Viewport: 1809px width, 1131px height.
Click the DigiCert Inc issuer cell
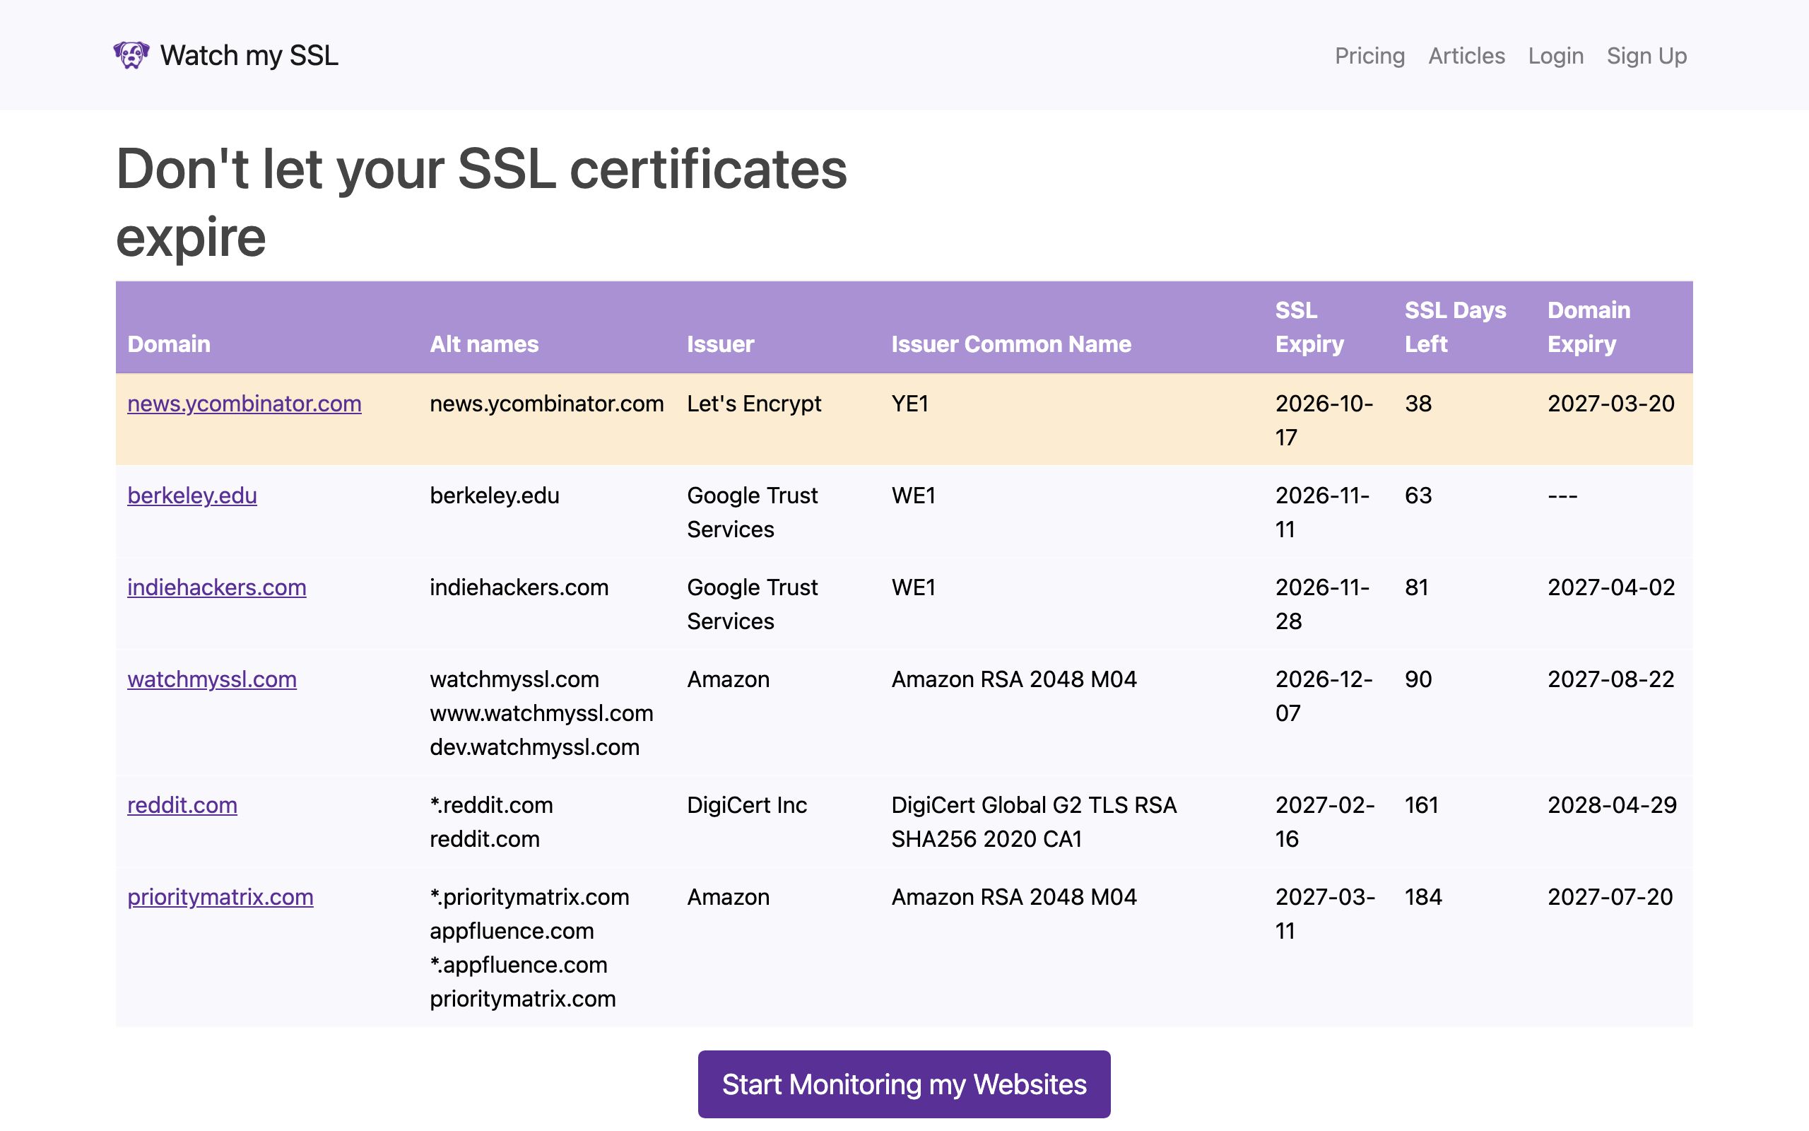coord(747,805)
